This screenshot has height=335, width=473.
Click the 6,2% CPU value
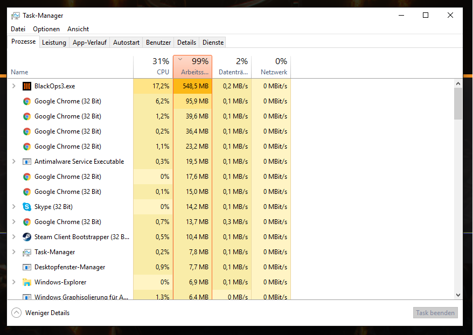(162, 101)
